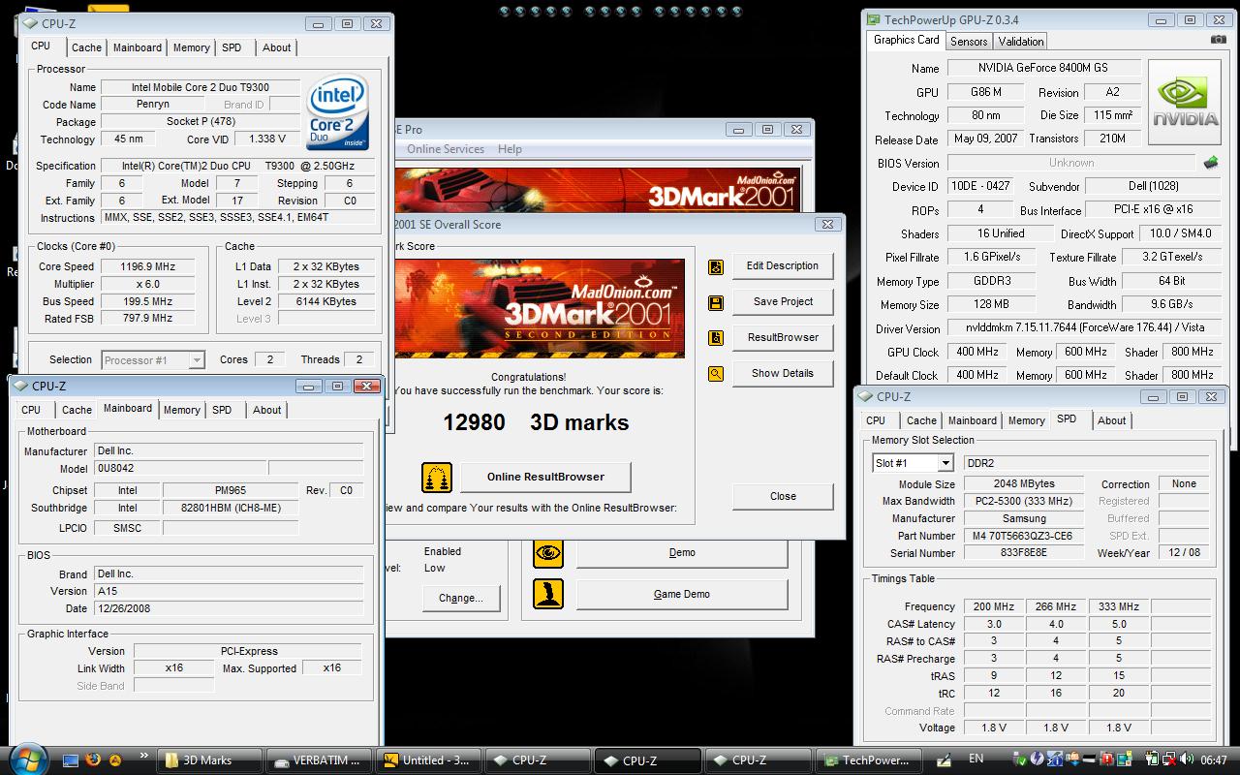Click the GPU-Z Name field NVIDIA GeForce 8400M GS
Viewport: 1240px width, 775px height.
click(1042, 68)
